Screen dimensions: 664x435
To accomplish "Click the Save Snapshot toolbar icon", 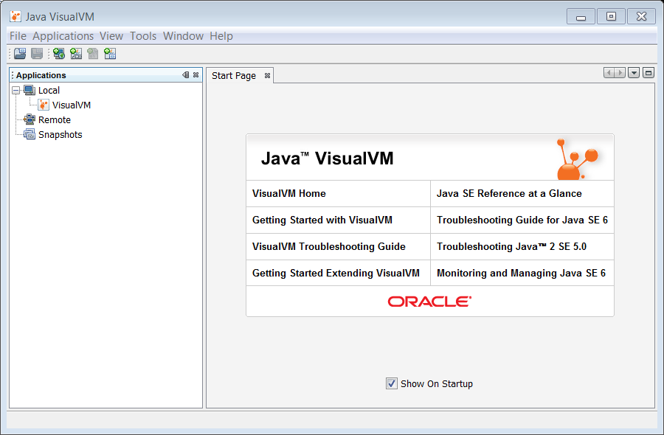I will click(x=37, y=54).
